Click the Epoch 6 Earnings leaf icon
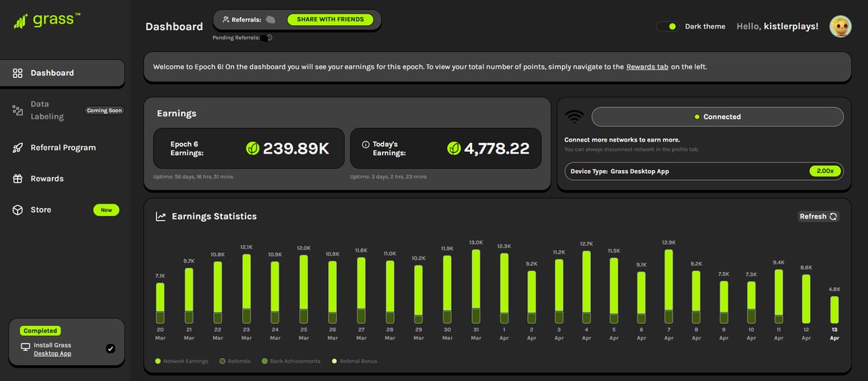 (x=253, y=148)
